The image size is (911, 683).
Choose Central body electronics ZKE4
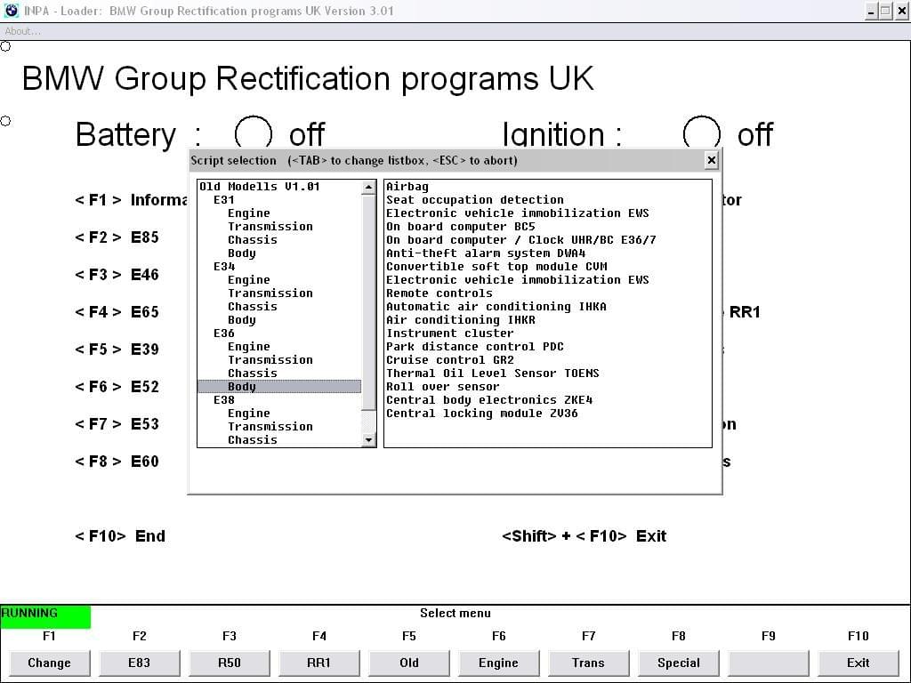coord(489,400)
